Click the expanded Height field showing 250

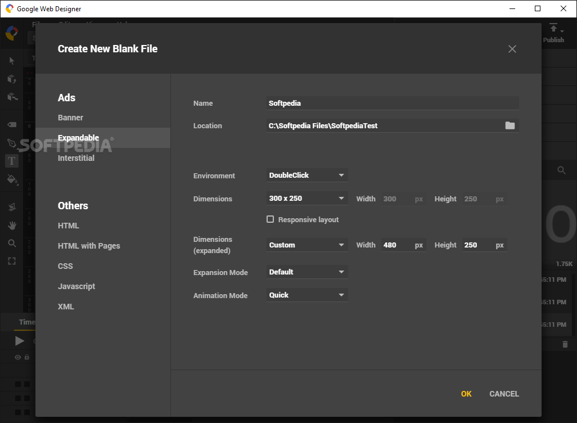tap(484, 245)
